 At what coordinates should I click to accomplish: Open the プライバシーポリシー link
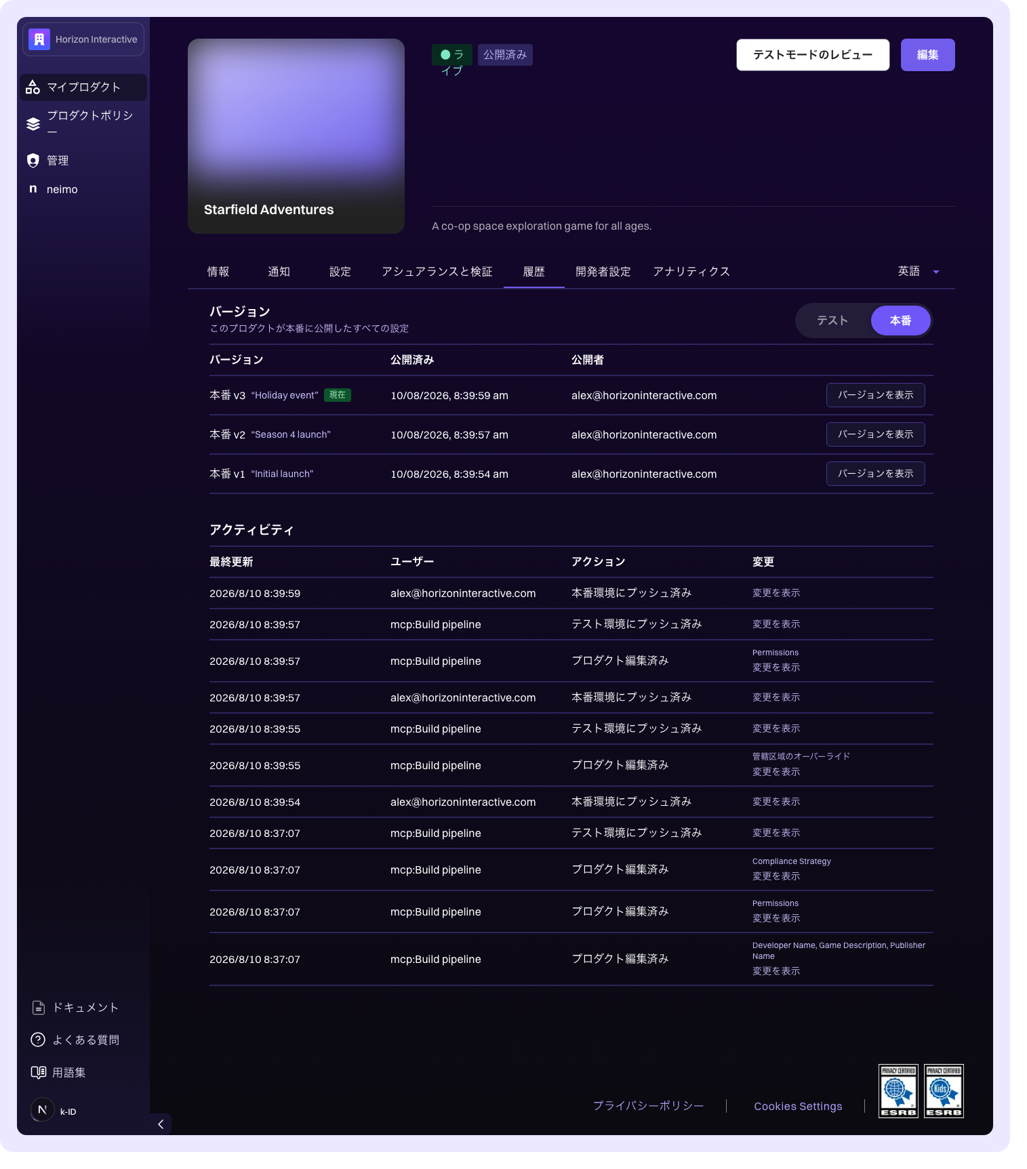tap(648, 1106)
